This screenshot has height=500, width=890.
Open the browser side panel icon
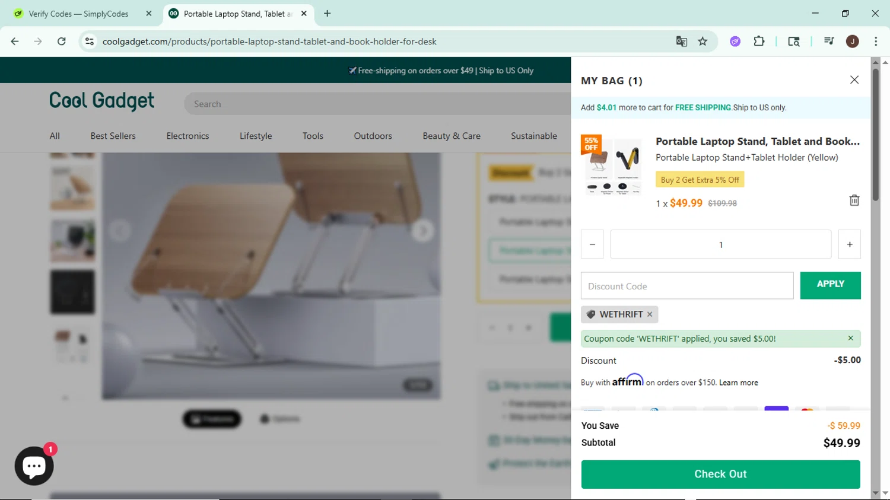tap(794, 42)
